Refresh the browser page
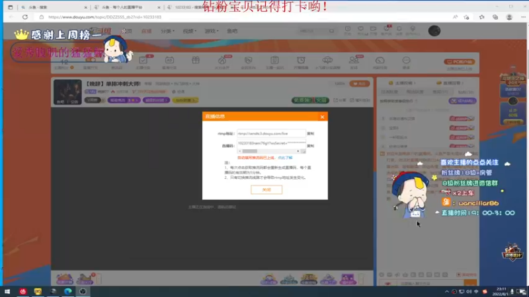529x297 pixels. [x=25, y=17]
